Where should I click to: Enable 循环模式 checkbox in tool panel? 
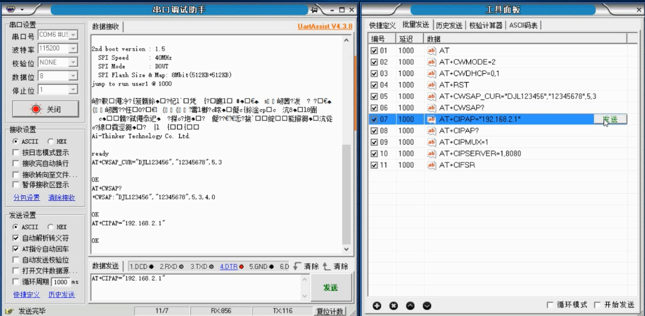549,305
